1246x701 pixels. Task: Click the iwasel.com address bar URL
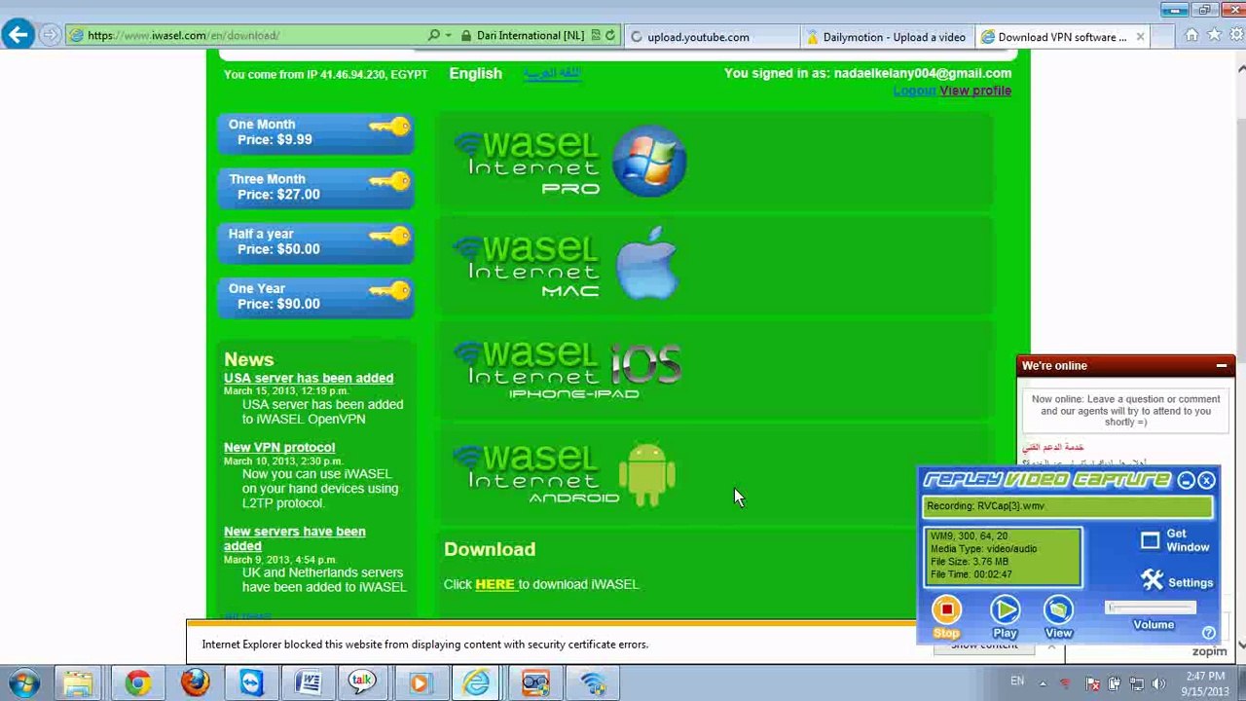(183, 35)
